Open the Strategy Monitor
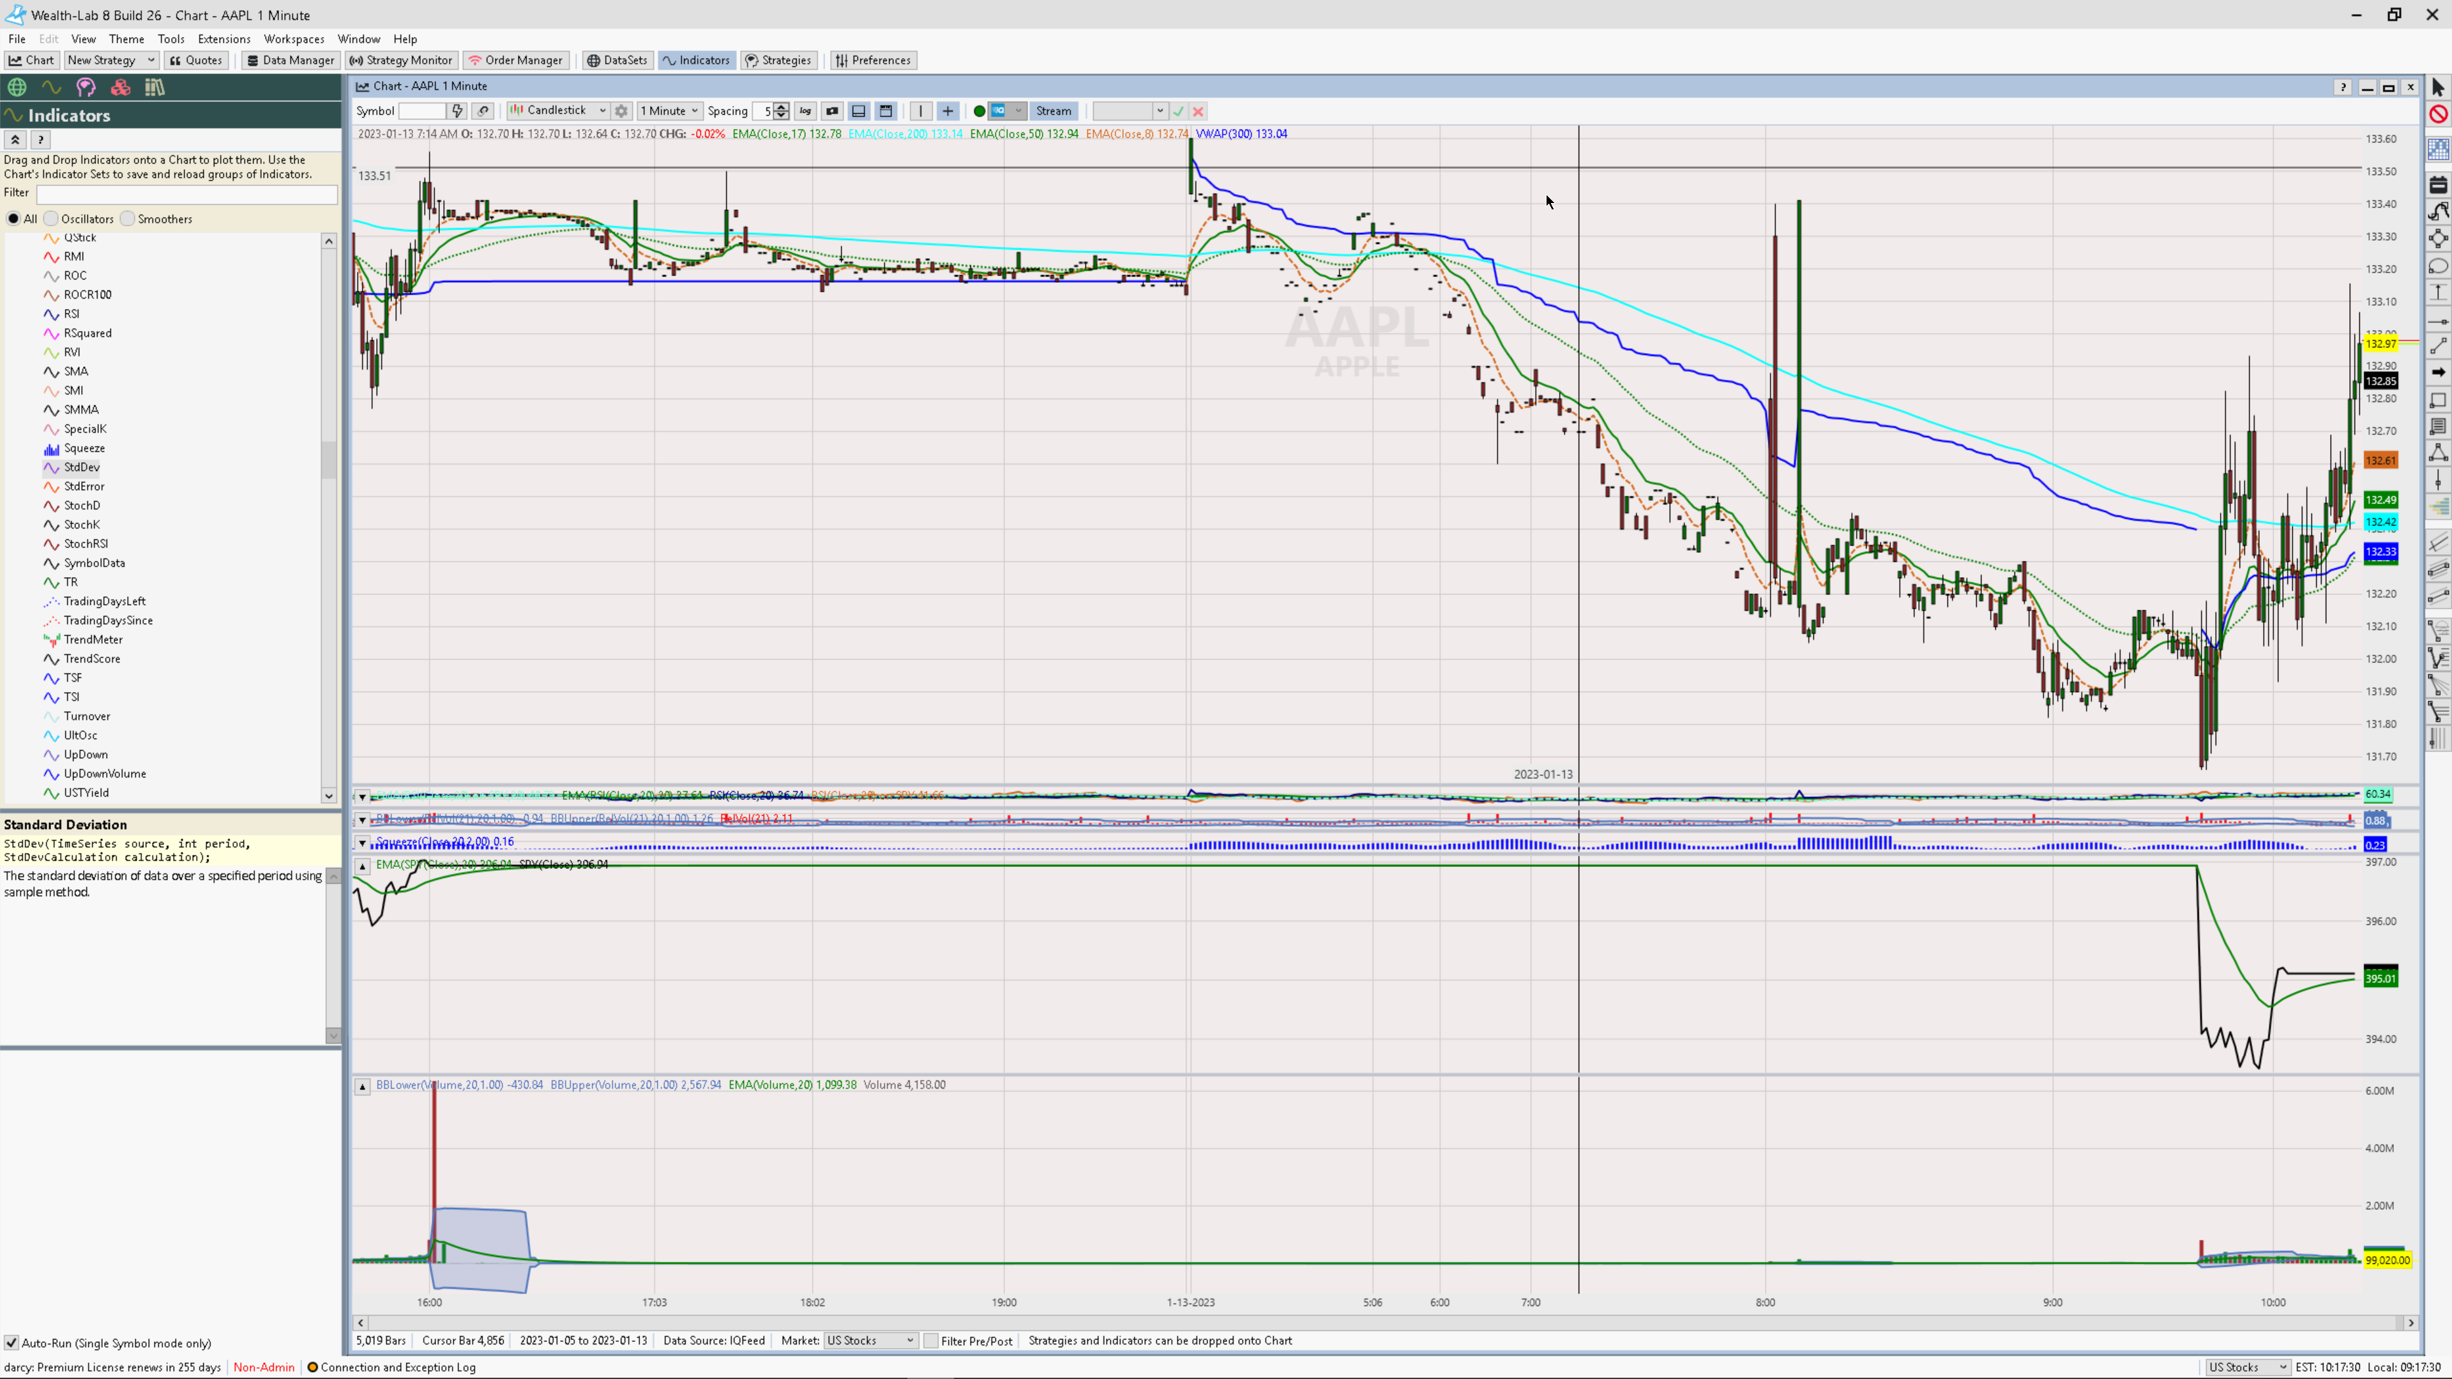Screen dimensions: 2452x1379 [401, 60]
